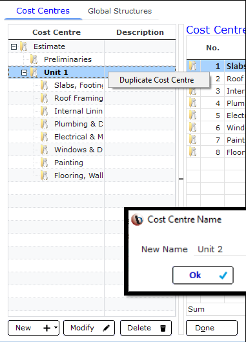The image size is (246, 342).
Task: Click the folder icon in table row 8
Action: 193,152
